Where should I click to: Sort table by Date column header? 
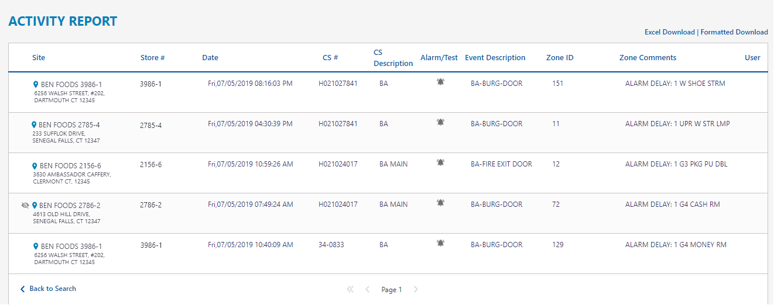(x=210, y=58)
